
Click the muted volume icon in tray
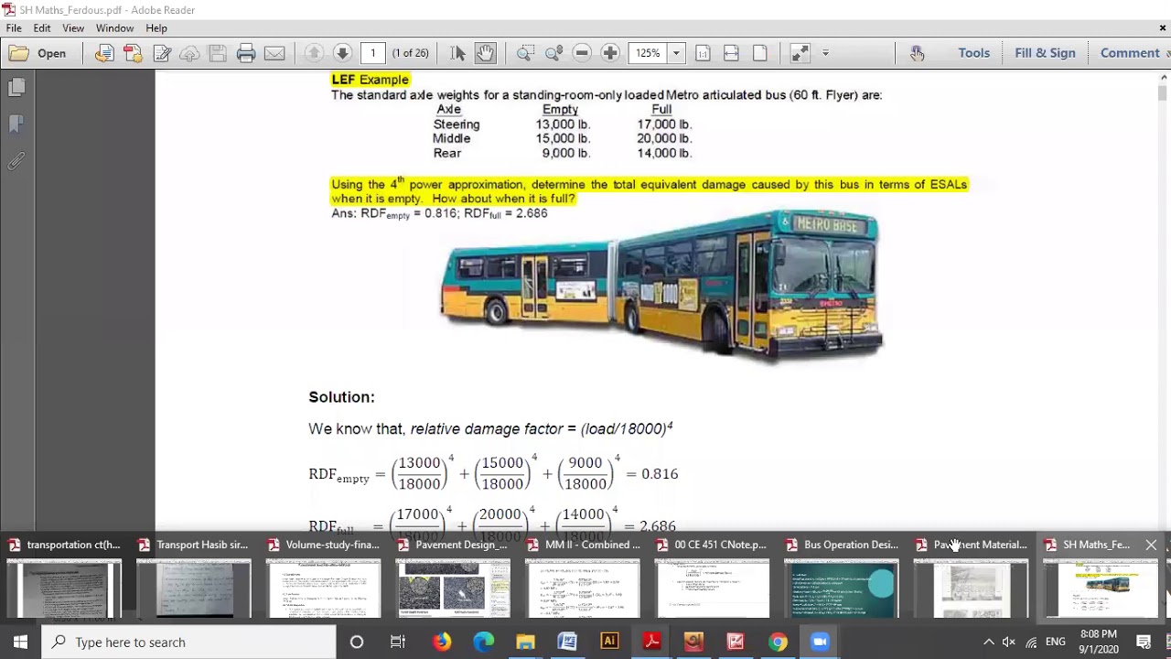click(x=1009, y=642)
